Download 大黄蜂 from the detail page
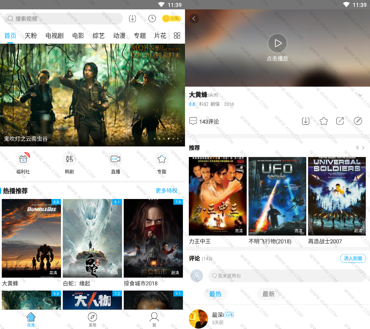370x329 pixels. click(306, 121)
